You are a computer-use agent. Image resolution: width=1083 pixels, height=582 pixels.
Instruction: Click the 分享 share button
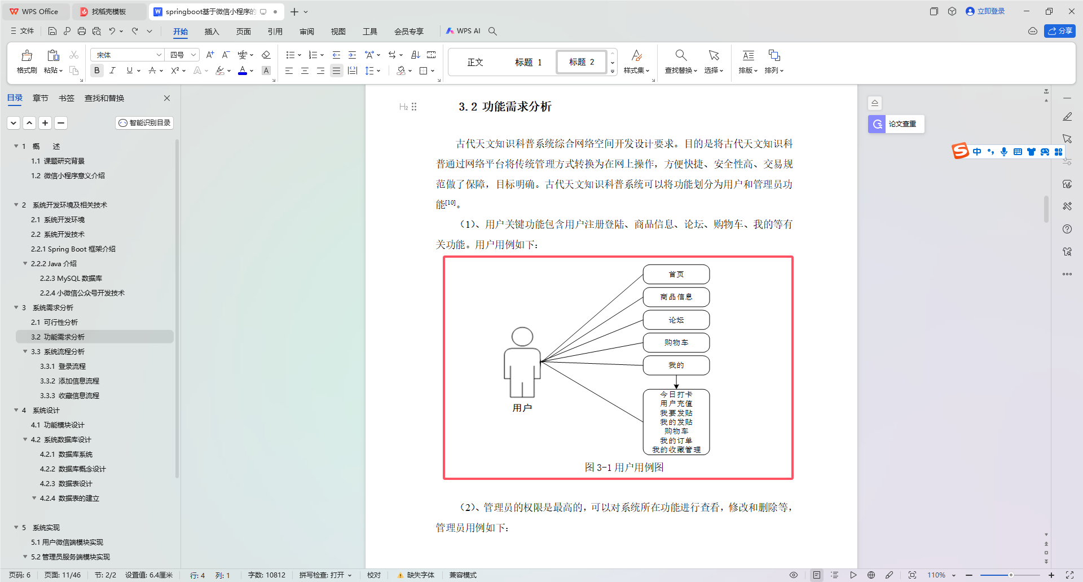pos(1060,31)
